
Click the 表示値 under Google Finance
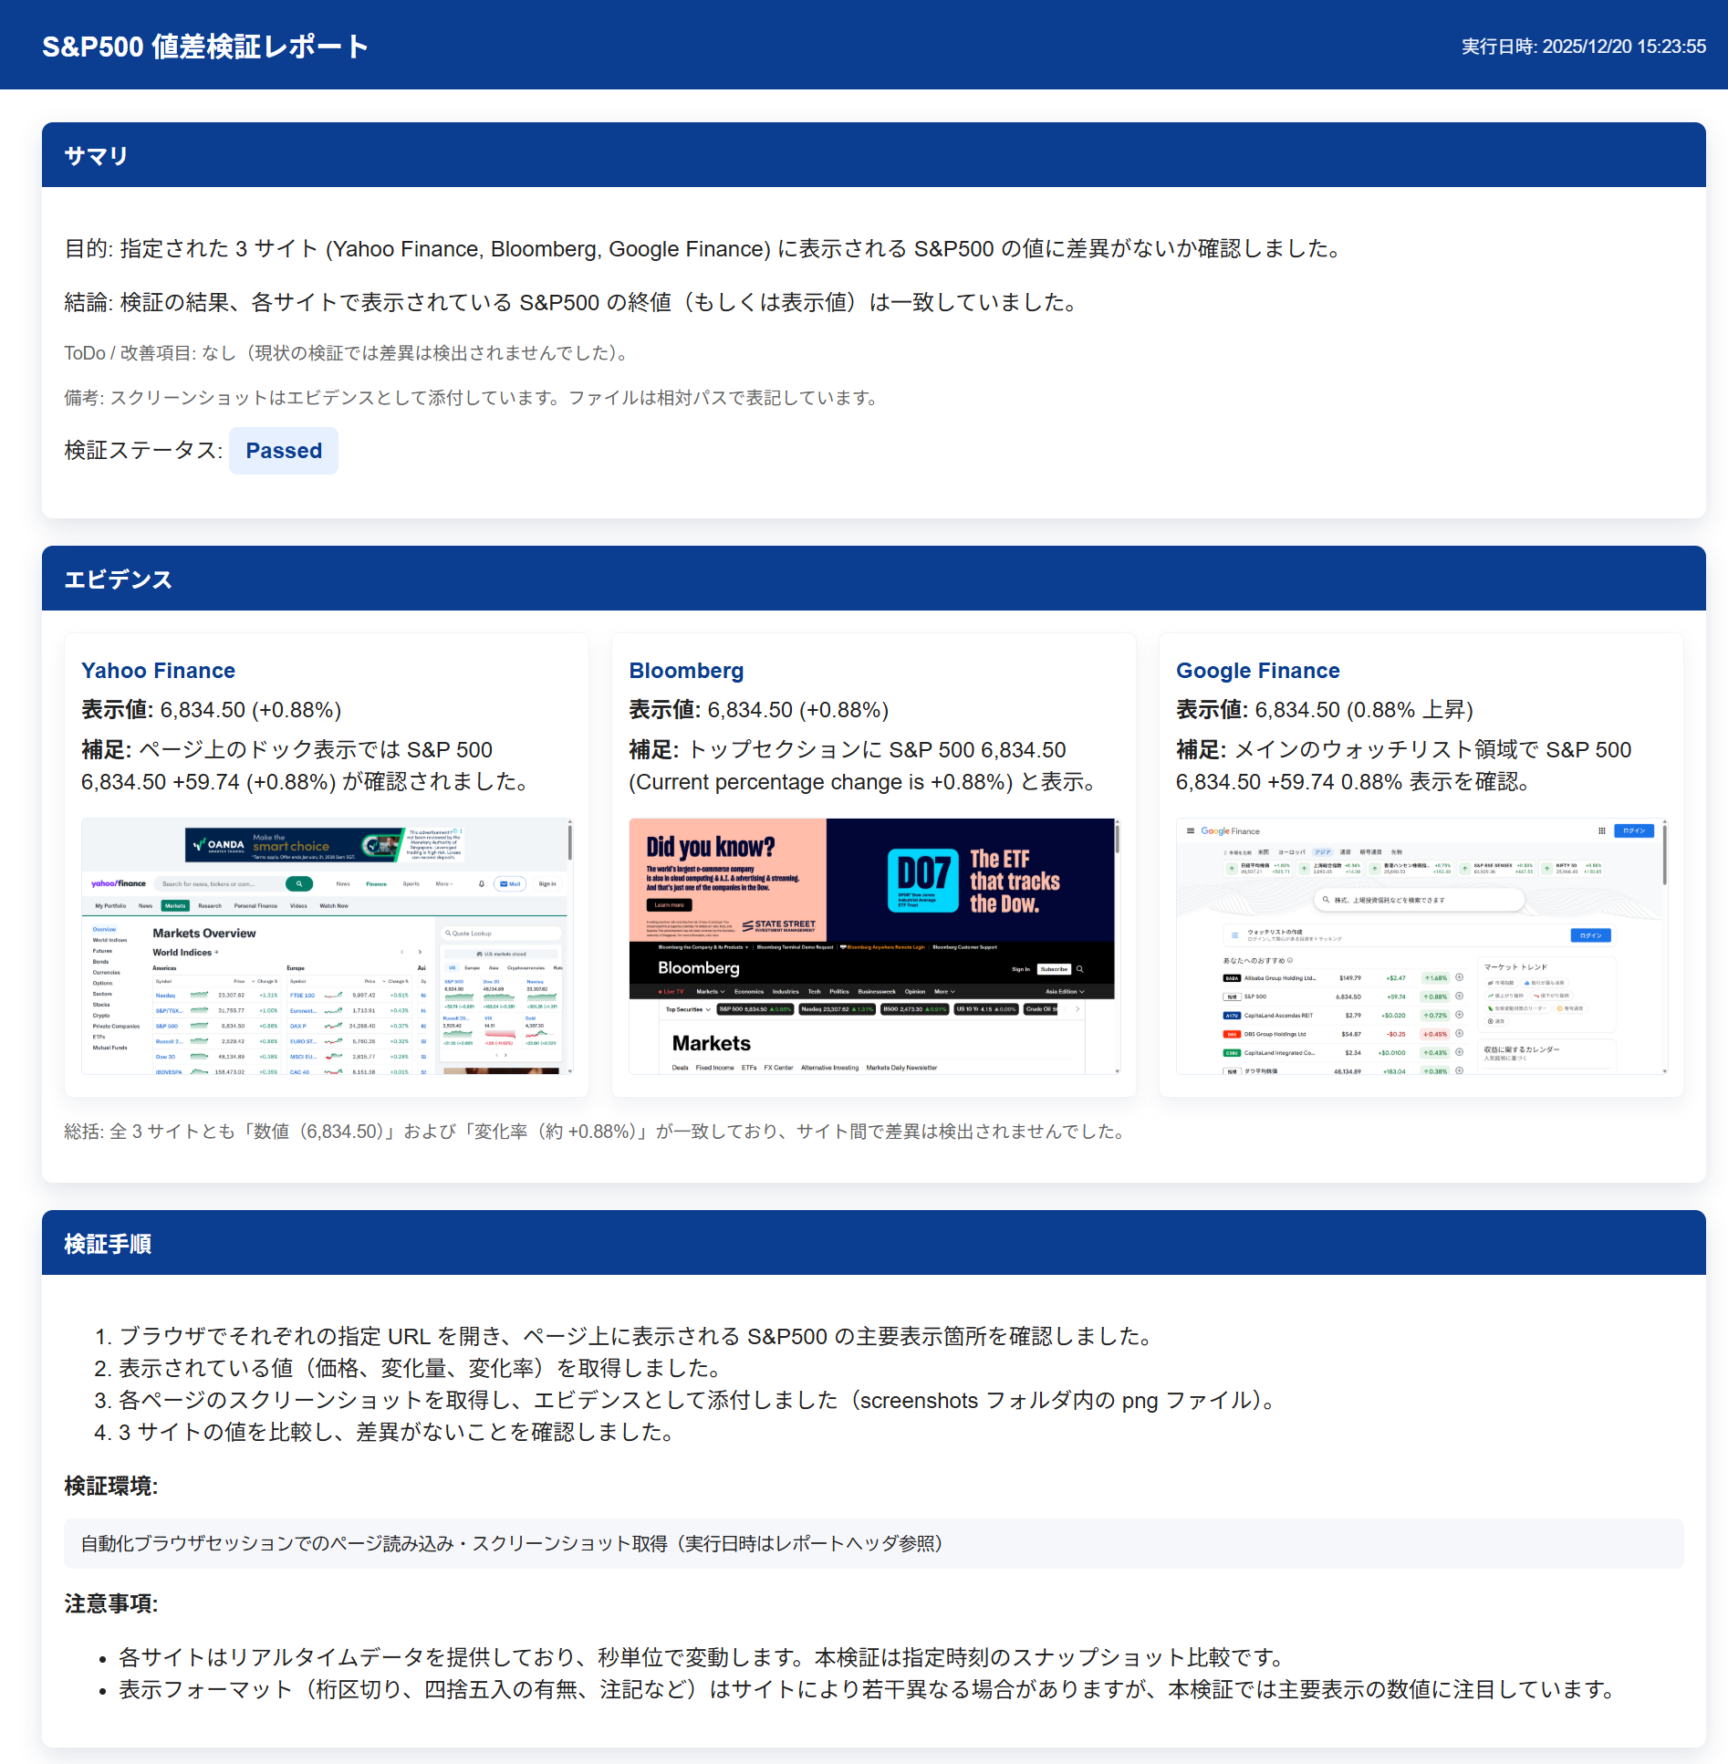pyautogui.click(x=1325, y=710)
